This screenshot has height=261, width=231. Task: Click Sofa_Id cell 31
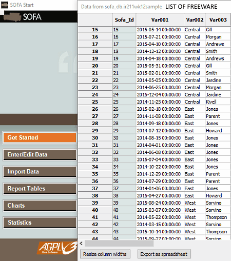(x=124, y=145)
